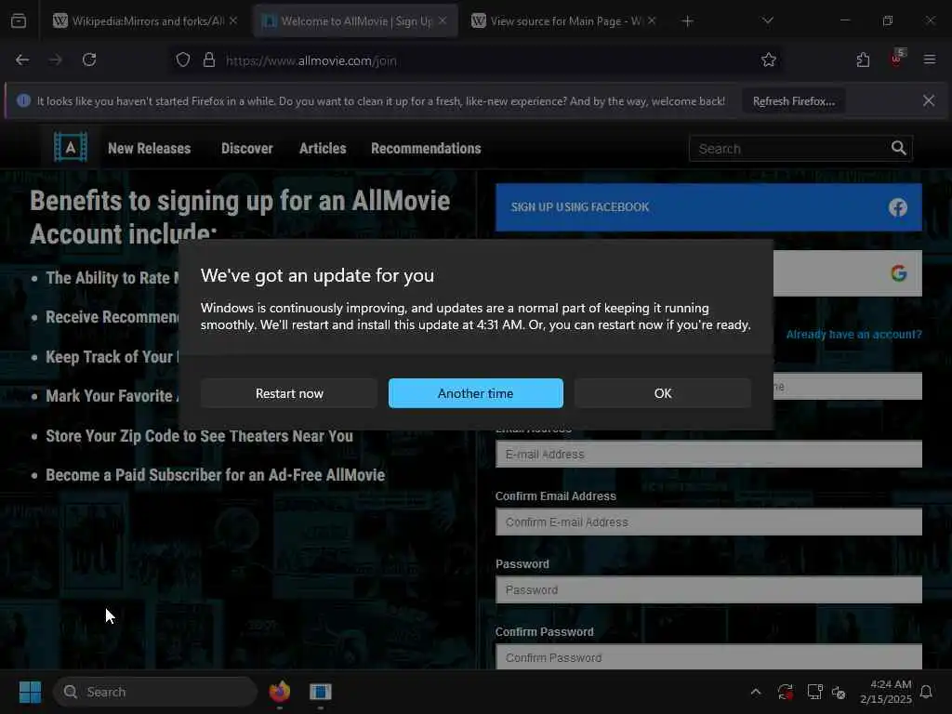Click the Password field
952x714 pixels.
708,590
